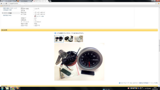Close the PIVOT tachometer tab
160x90 pixels.
(x=47, y=1)
